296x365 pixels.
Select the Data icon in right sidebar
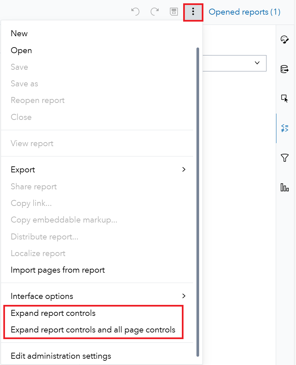click(284, 69)
